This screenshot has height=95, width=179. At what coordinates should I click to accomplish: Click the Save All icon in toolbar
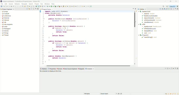click(33, 6)
